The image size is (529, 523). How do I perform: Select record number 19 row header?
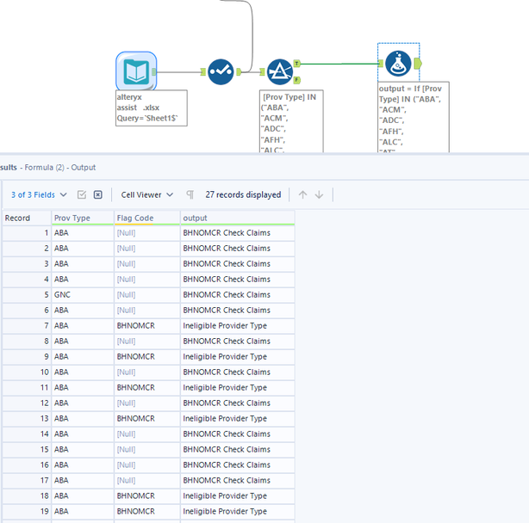tap(27, 511)
